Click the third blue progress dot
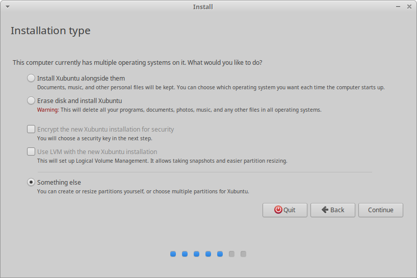Image resolution: width=417 pixels, height=278 pixels. point(196,254)
